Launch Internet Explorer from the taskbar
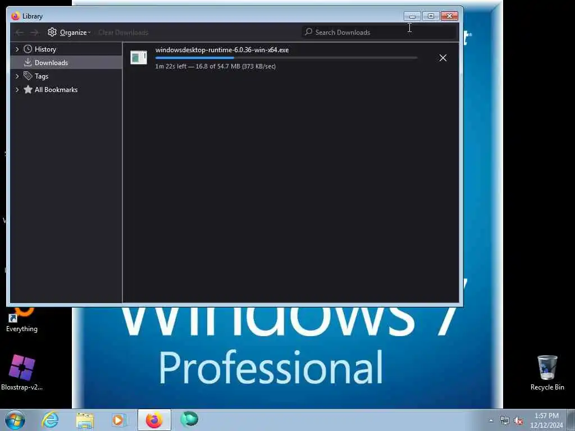Screen dimensions: 575x431 point(50,420)
